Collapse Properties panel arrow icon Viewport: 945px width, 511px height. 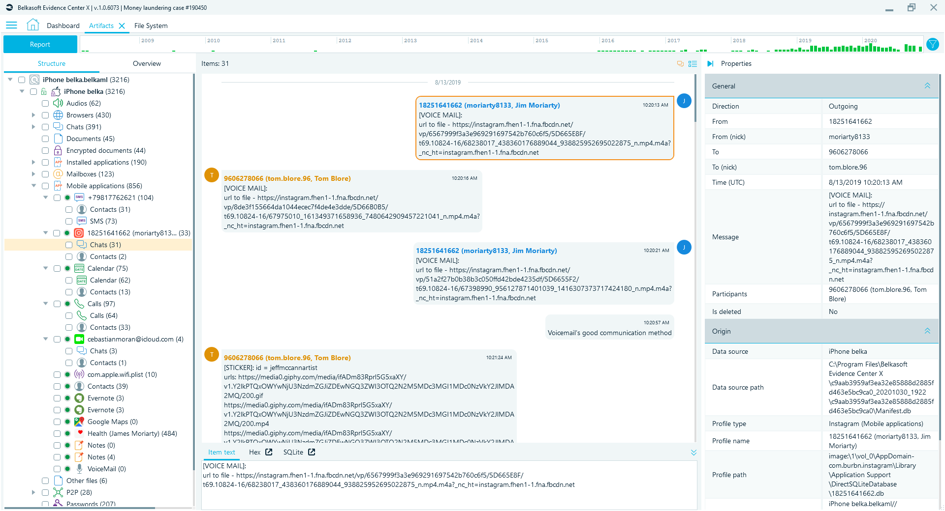click(x=710, y=63)
